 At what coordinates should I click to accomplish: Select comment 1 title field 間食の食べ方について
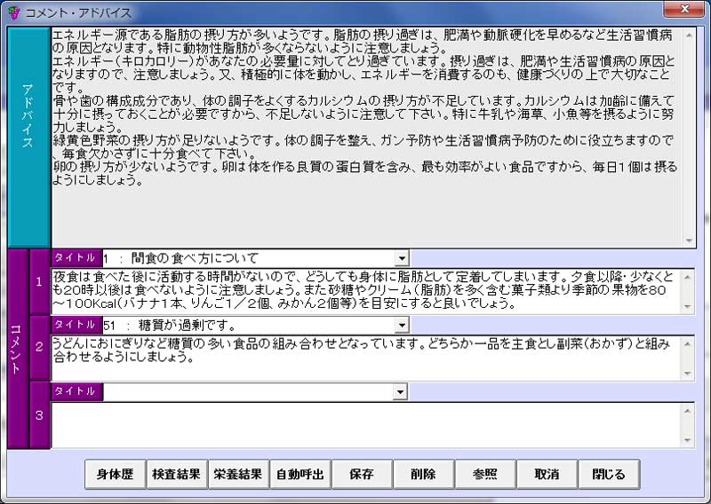(248, 258)
